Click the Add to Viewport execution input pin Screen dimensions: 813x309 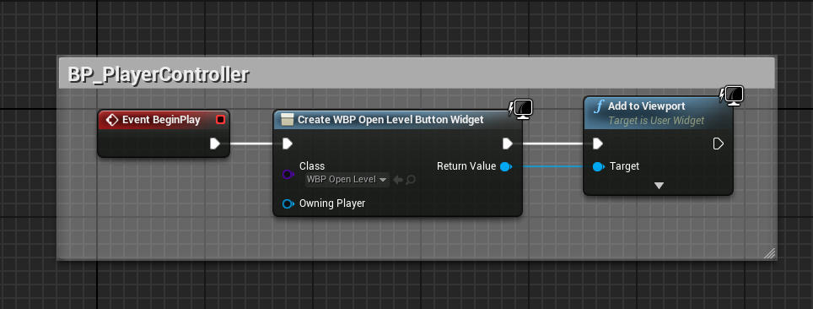point(598,144)
